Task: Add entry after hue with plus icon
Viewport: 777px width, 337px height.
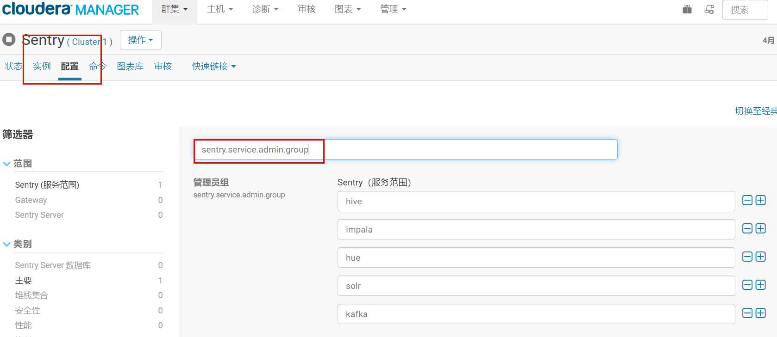Action: 761,257
